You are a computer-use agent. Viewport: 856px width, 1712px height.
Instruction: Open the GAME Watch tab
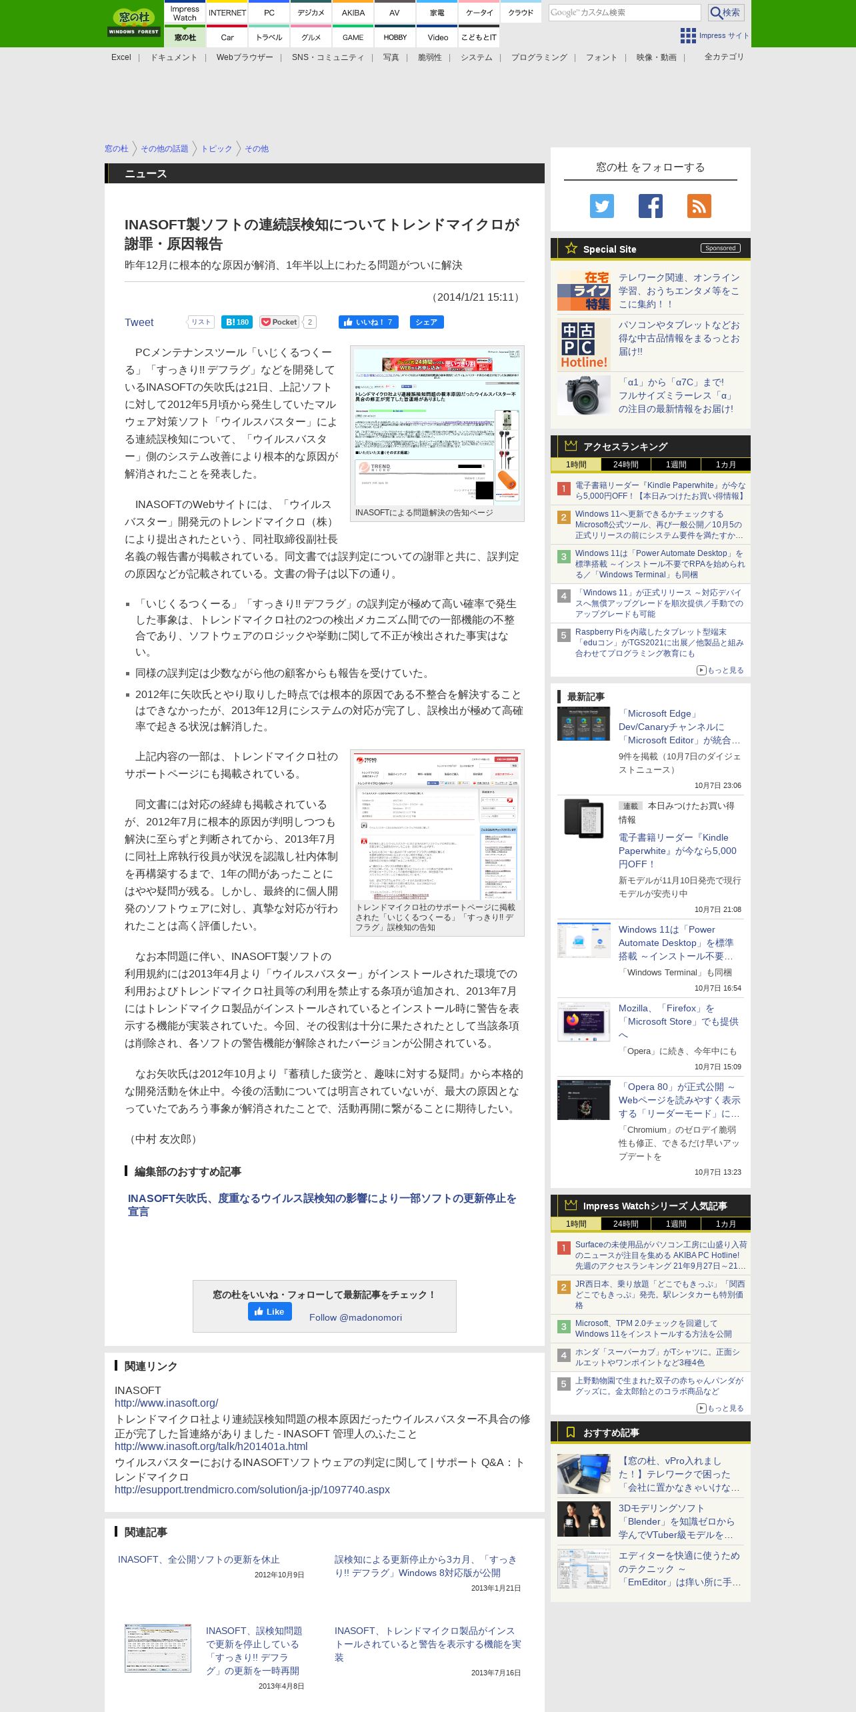pos(353,37)
